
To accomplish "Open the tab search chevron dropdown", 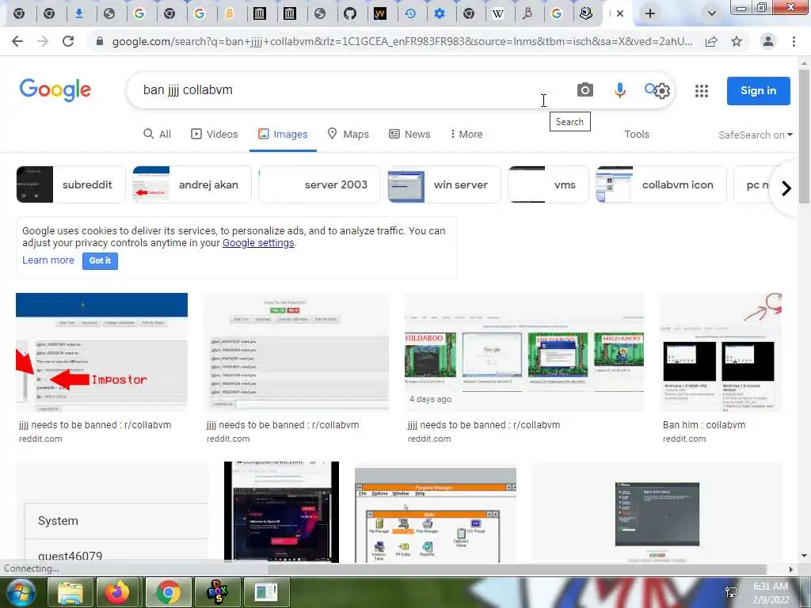I will (x=712, y=13).
